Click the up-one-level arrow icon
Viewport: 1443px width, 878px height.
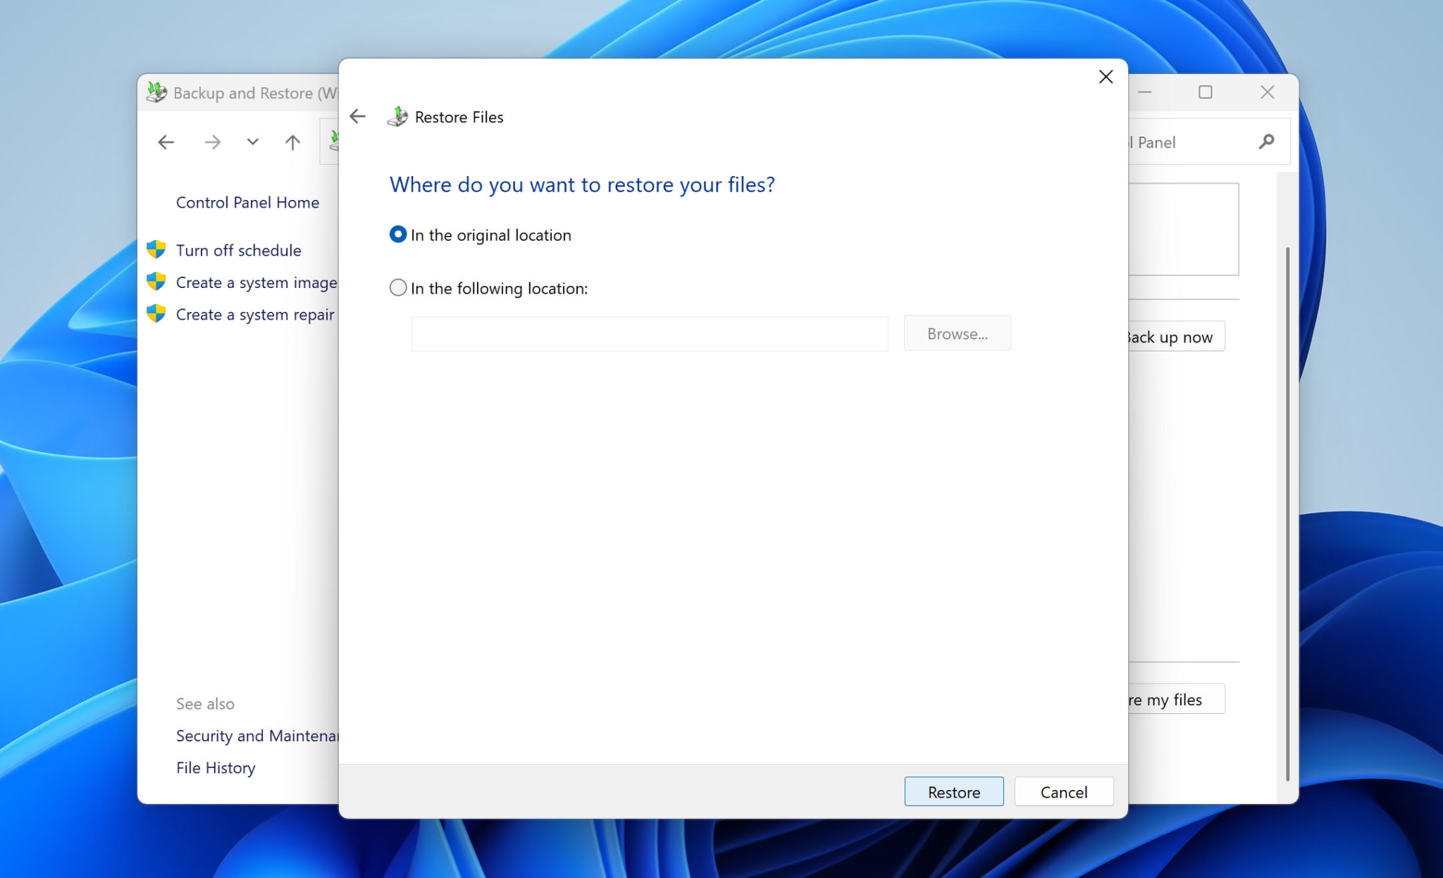tap(292, 142)
